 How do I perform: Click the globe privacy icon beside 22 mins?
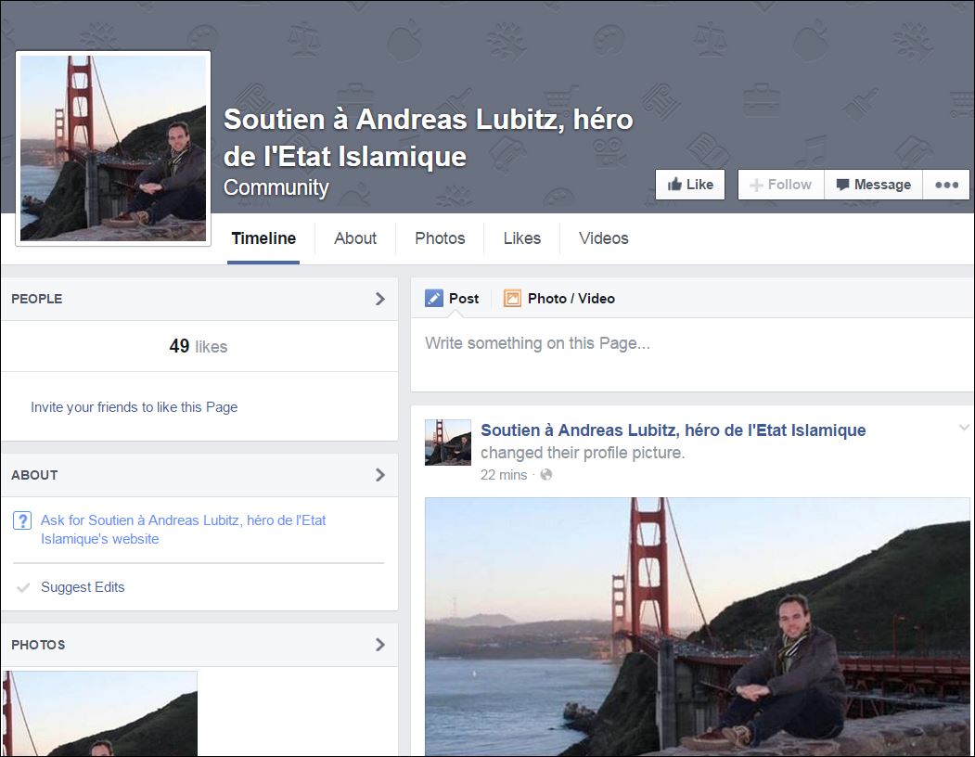546,475
